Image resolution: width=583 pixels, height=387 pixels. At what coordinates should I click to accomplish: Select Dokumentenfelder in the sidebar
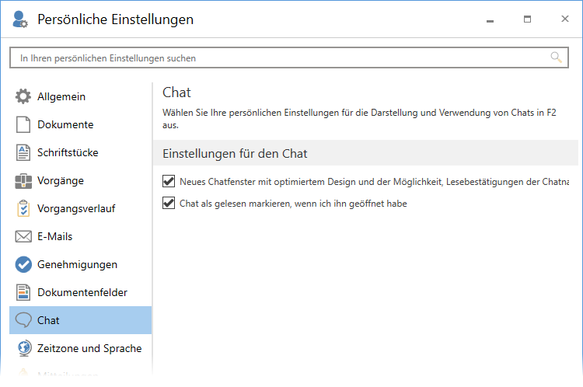[80, 292]
